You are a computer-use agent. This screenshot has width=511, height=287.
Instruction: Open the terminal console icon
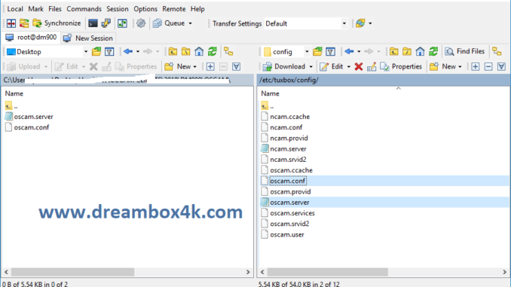93,23
